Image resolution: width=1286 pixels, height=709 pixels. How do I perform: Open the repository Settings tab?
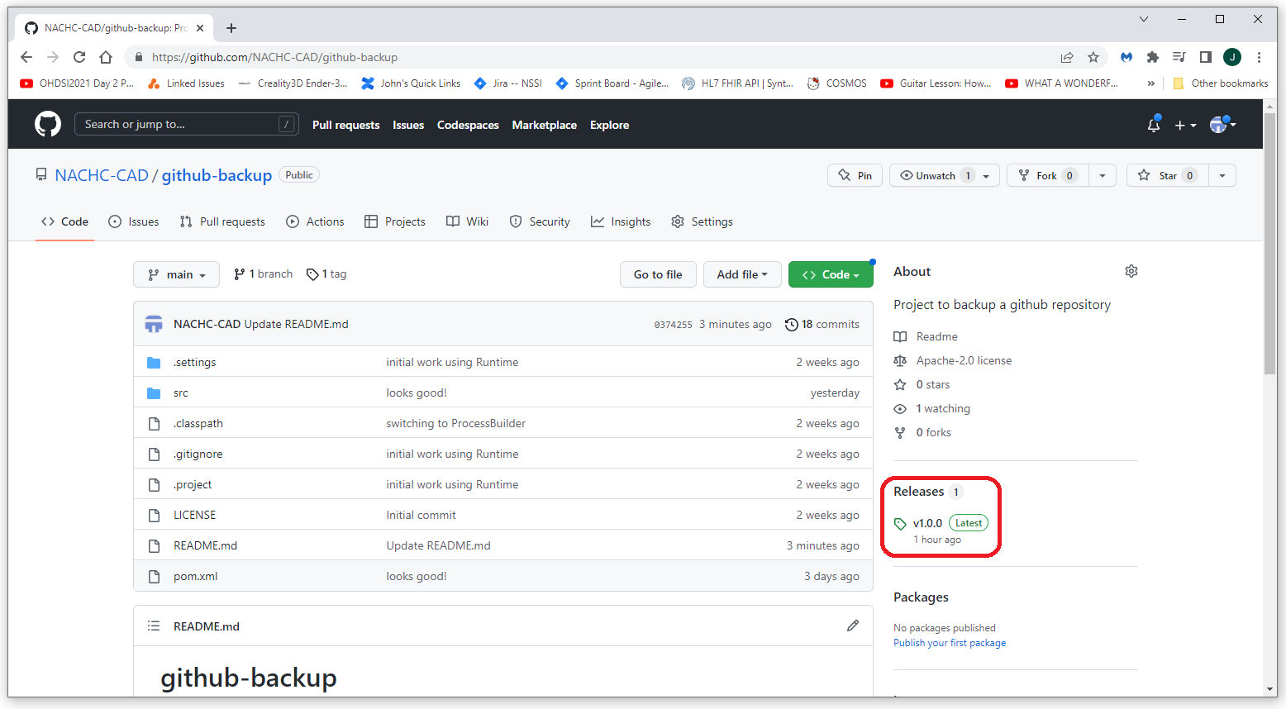(x=702, y=221)
